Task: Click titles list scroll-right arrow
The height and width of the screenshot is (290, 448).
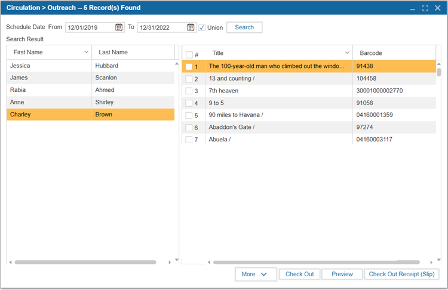Action: 431,262
